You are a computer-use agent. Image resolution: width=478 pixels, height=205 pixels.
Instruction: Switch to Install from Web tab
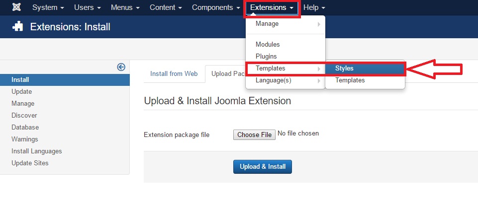tap(174, 73)
